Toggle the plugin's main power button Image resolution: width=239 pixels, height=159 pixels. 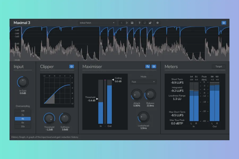224,23
